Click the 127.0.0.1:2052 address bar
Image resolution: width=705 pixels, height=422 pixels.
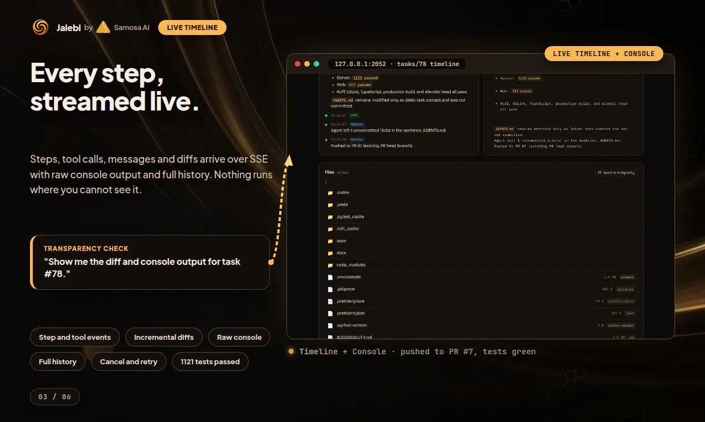(396, 64)
